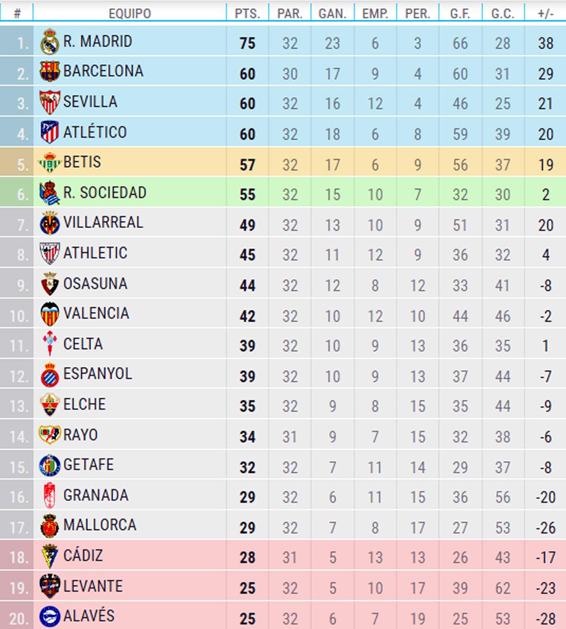The height and width of the screenshot is (629, 566).
Task: Click the Betis crest icon
Action: [50, 162]
